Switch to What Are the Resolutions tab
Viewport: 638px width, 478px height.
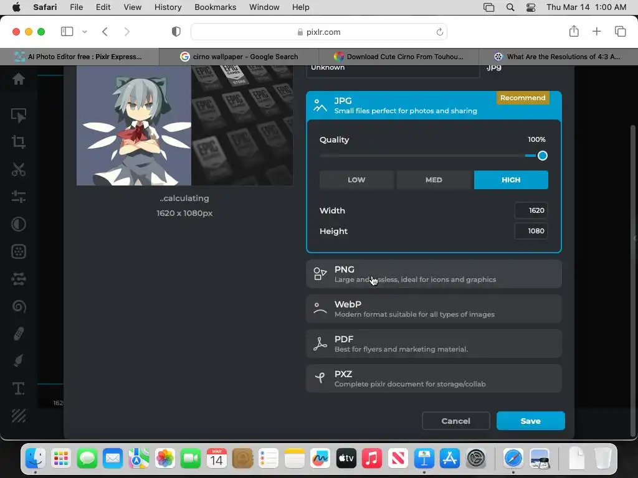[558, 57]
